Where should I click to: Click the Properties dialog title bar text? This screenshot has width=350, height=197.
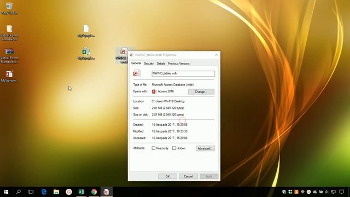pos(156,55)
